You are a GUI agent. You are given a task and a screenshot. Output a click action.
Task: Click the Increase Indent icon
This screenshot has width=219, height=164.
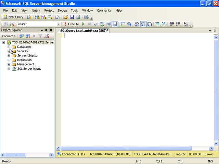pyautogui.click(x=178, y=24)
